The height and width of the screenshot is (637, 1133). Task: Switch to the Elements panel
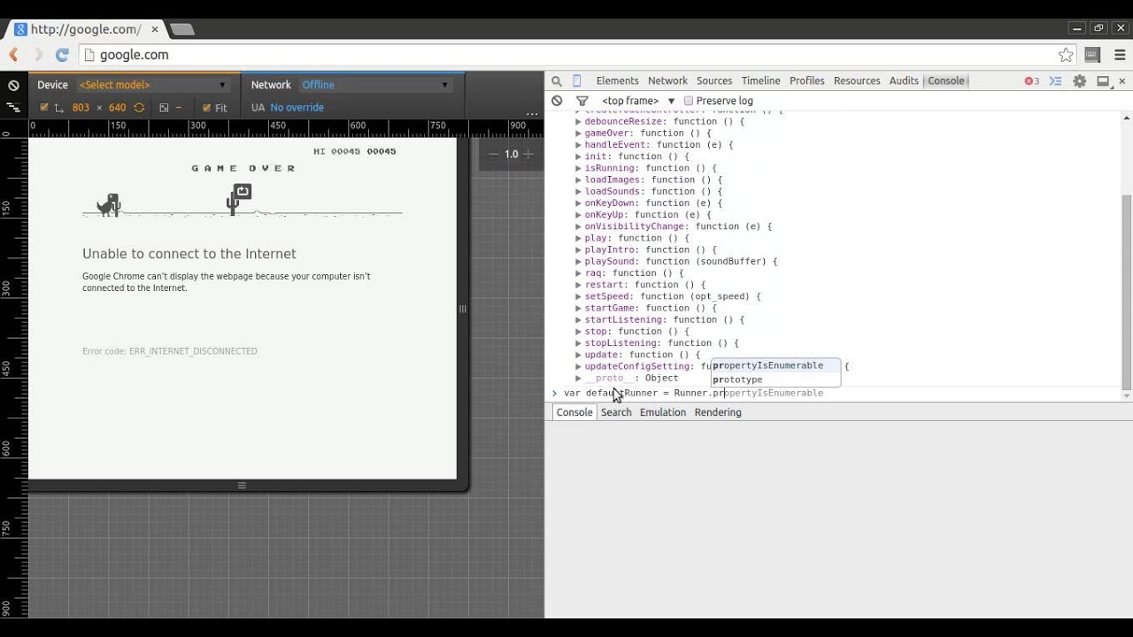(617, 81)
